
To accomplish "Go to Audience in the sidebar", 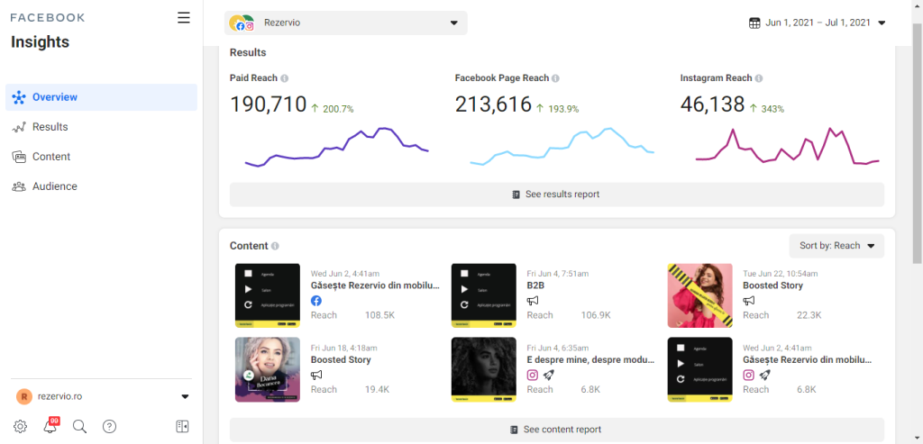I will 54,186.
